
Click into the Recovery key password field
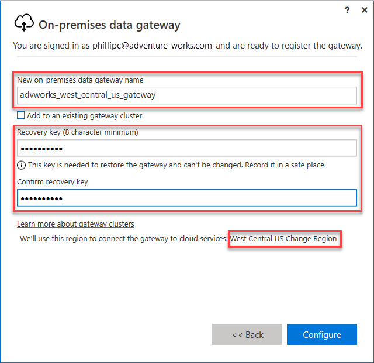(x=187, y=148)
